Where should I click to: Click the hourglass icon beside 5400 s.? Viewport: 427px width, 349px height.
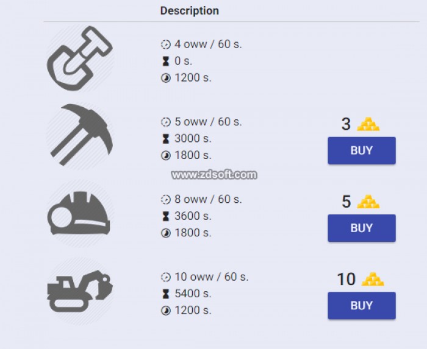[x=165, y=294]
